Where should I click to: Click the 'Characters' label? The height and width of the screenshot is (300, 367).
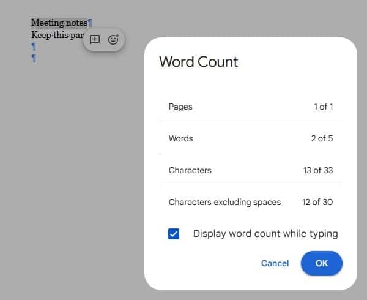190,170
